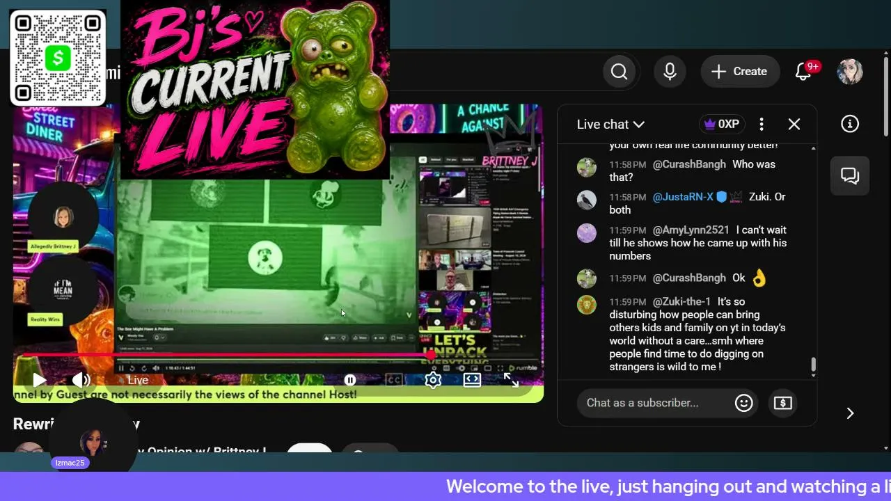Click the circular pause icon in player
This screenshot has height=501, width=891.
(x=350, y=380)
